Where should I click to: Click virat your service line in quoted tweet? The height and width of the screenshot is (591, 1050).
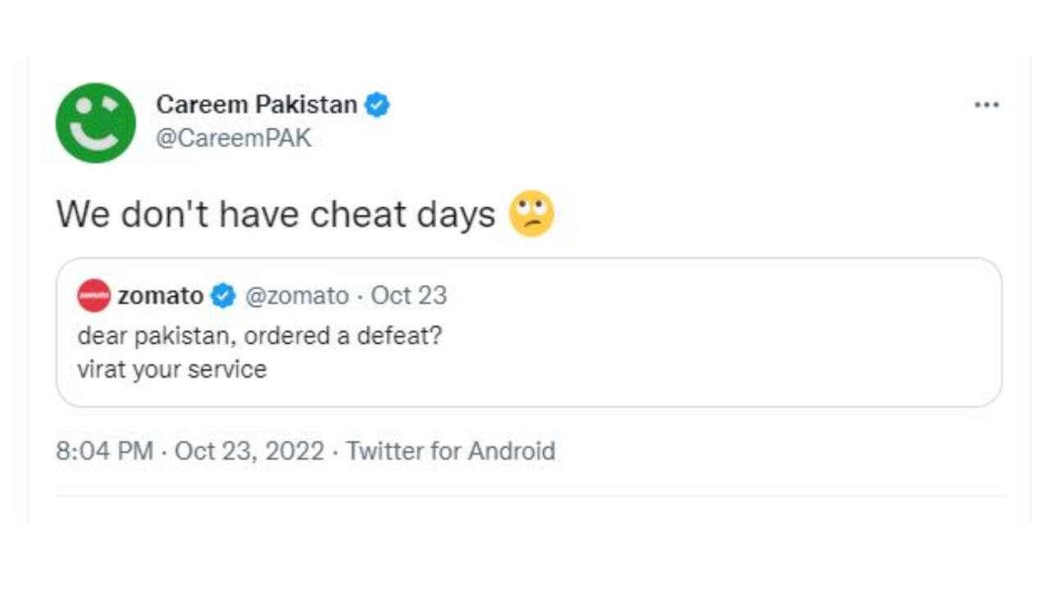coord(174,369)
